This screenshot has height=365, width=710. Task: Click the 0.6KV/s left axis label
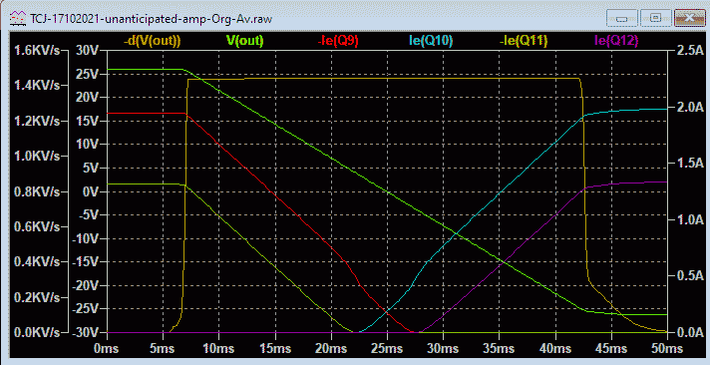(x=37, y=226)
